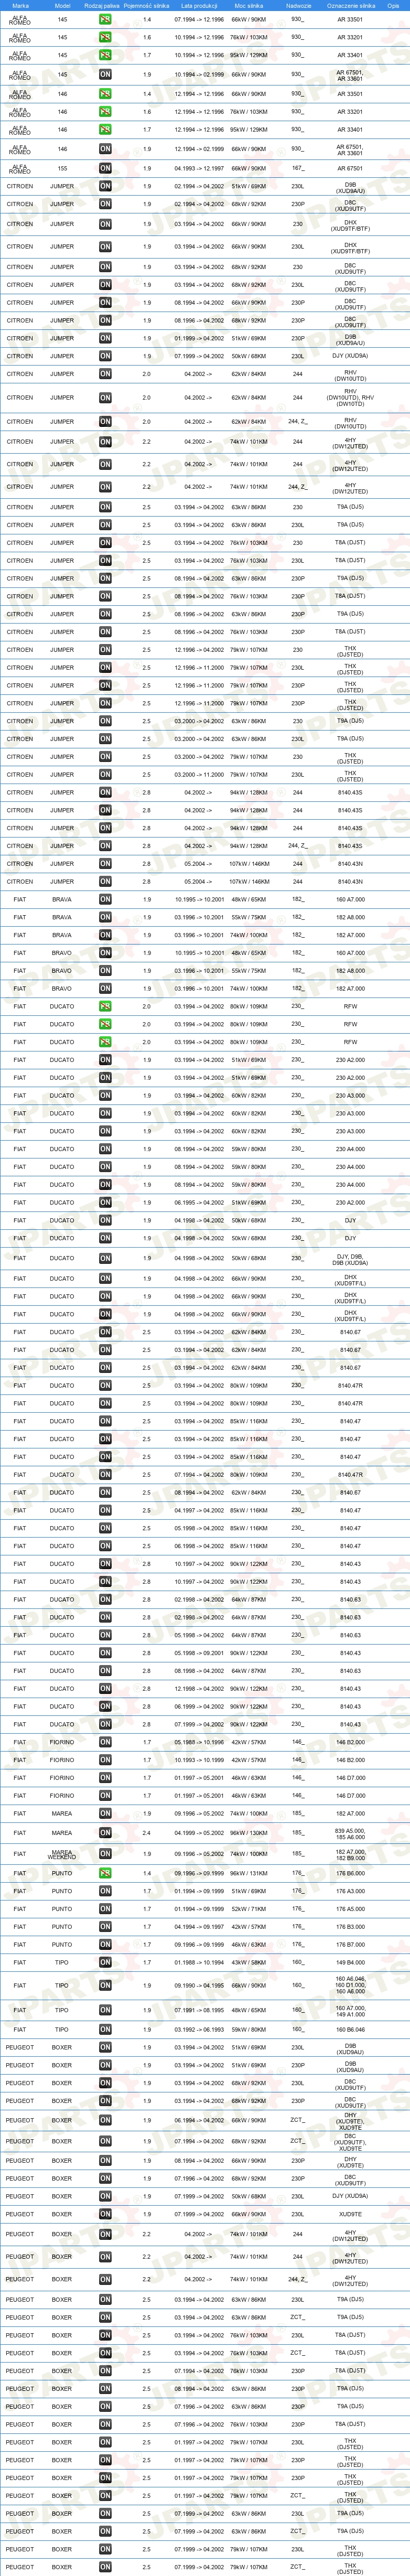Click the '149 B4.000' engine code cell
This screenshot has height=2576, width=410.
coord(350,1962)
